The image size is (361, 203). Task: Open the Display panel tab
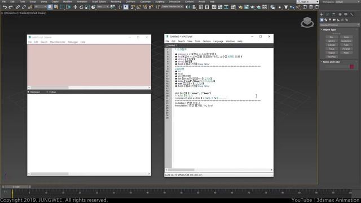[x=346, y=15]
